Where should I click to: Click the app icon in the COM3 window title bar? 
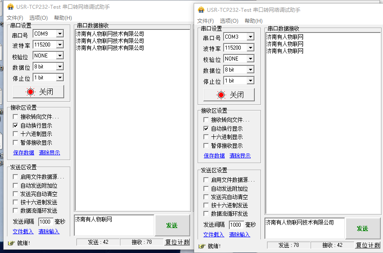pyautogui.click(x=201, y=10)
